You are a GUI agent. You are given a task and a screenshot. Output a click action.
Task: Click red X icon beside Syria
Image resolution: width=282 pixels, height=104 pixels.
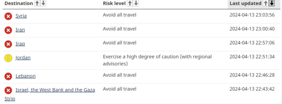click(x=8, y=16)
